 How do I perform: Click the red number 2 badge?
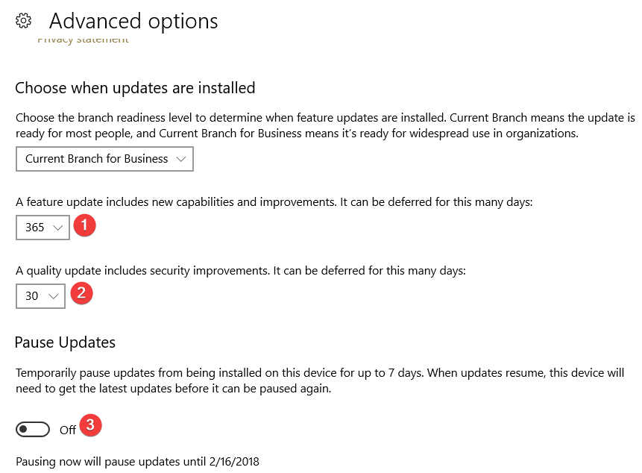(81, 293)
